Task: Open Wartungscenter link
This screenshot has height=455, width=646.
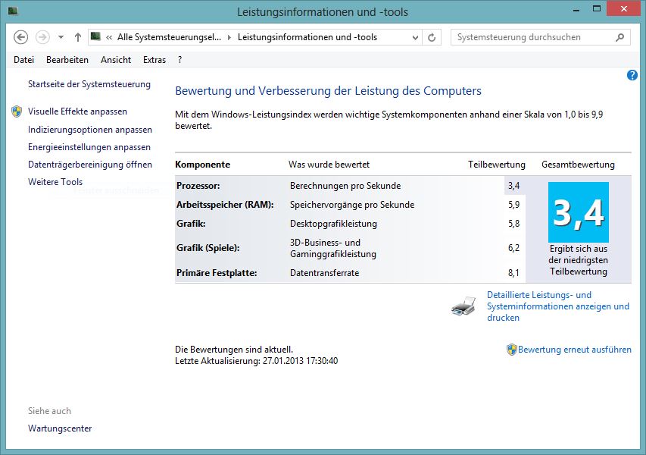Action: pyautogui.click(x=60, y=428)
